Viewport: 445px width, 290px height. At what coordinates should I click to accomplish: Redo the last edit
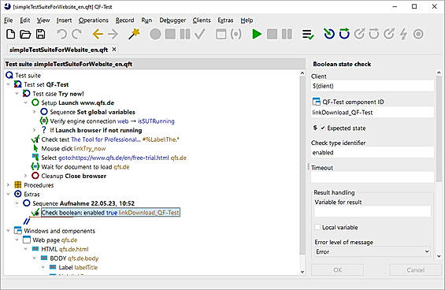click(x=76, y=34)
